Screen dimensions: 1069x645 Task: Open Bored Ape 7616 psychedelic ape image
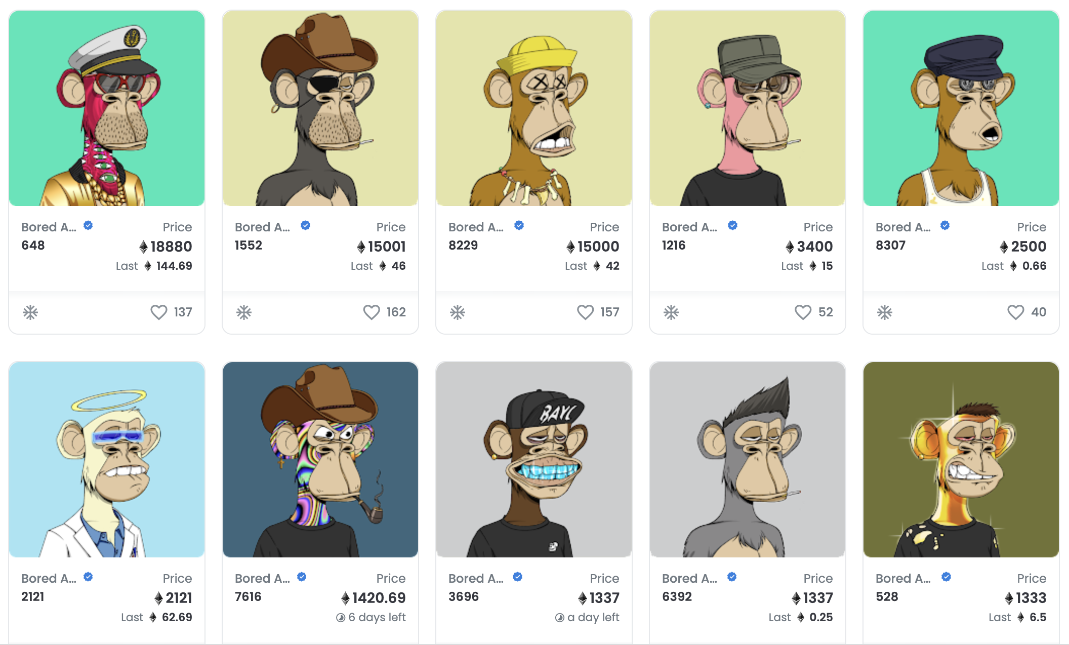coord(320,460)
